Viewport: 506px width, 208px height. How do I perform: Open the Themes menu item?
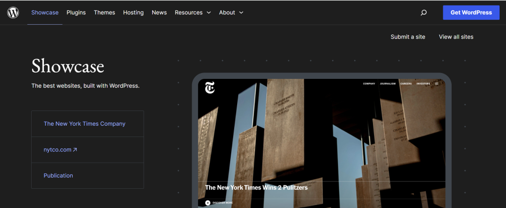coord(104,12)
